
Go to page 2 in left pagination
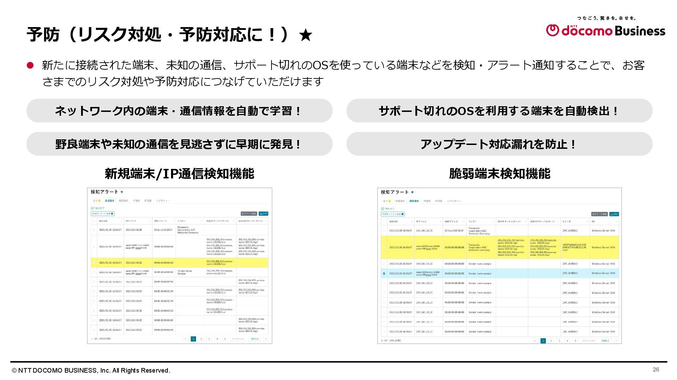tap(201, 339)
